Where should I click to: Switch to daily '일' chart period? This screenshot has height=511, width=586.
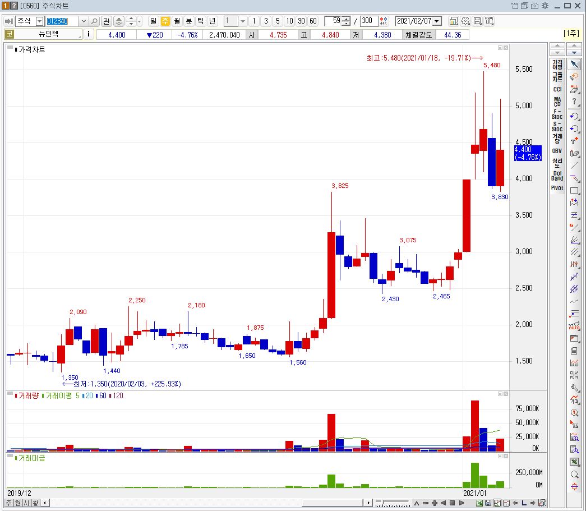153,21
